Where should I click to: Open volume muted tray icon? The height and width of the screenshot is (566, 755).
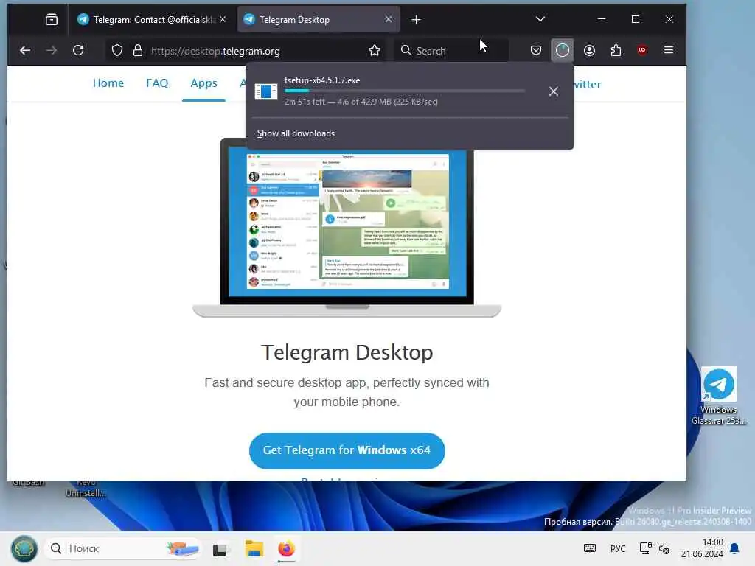[x=664, y=548]
